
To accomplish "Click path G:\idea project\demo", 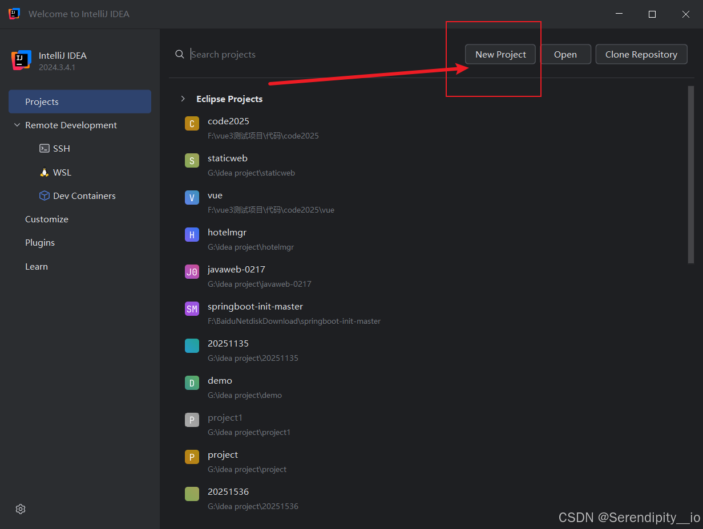I will (245, 395).
